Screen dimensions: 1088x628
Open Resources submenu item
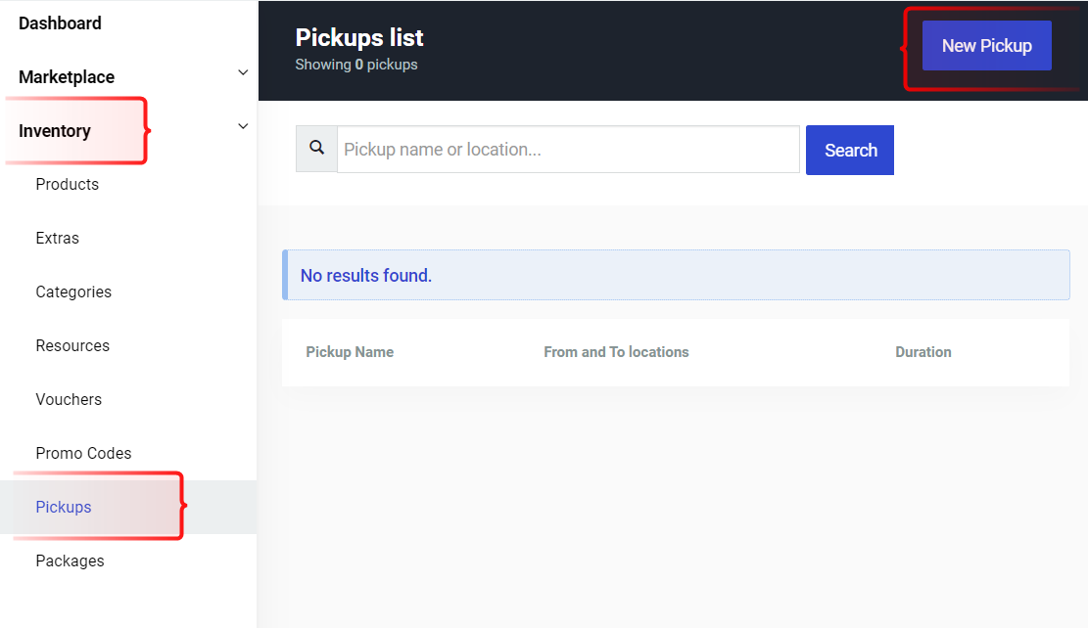[72, 346]
